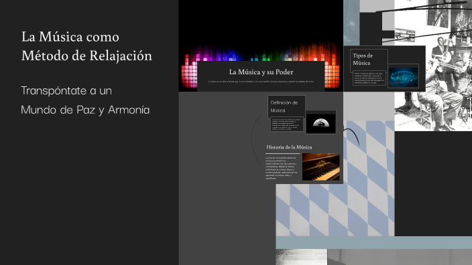Viewport: 472px width, 265px height.
Task: Click the subtitle 'Transpóntate a un Mundo de Paz y Armonía'
Action: point(85,100)
